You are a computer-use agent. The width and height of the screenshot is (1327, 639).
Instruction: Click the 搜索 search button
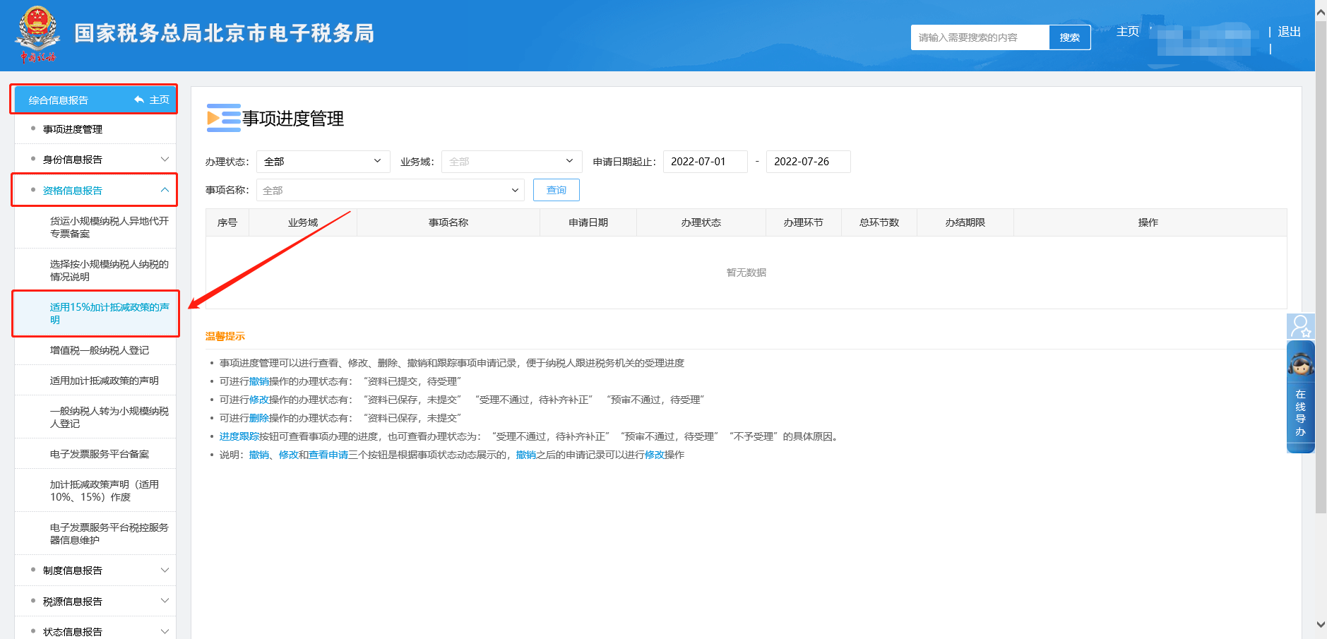tap(1069, 37)
